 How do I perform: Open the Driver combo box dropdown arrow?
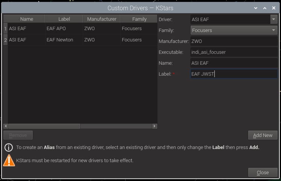tap(273, 19)
